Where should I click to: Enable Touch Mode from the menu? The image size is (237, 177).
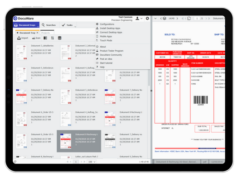[106, 40]
